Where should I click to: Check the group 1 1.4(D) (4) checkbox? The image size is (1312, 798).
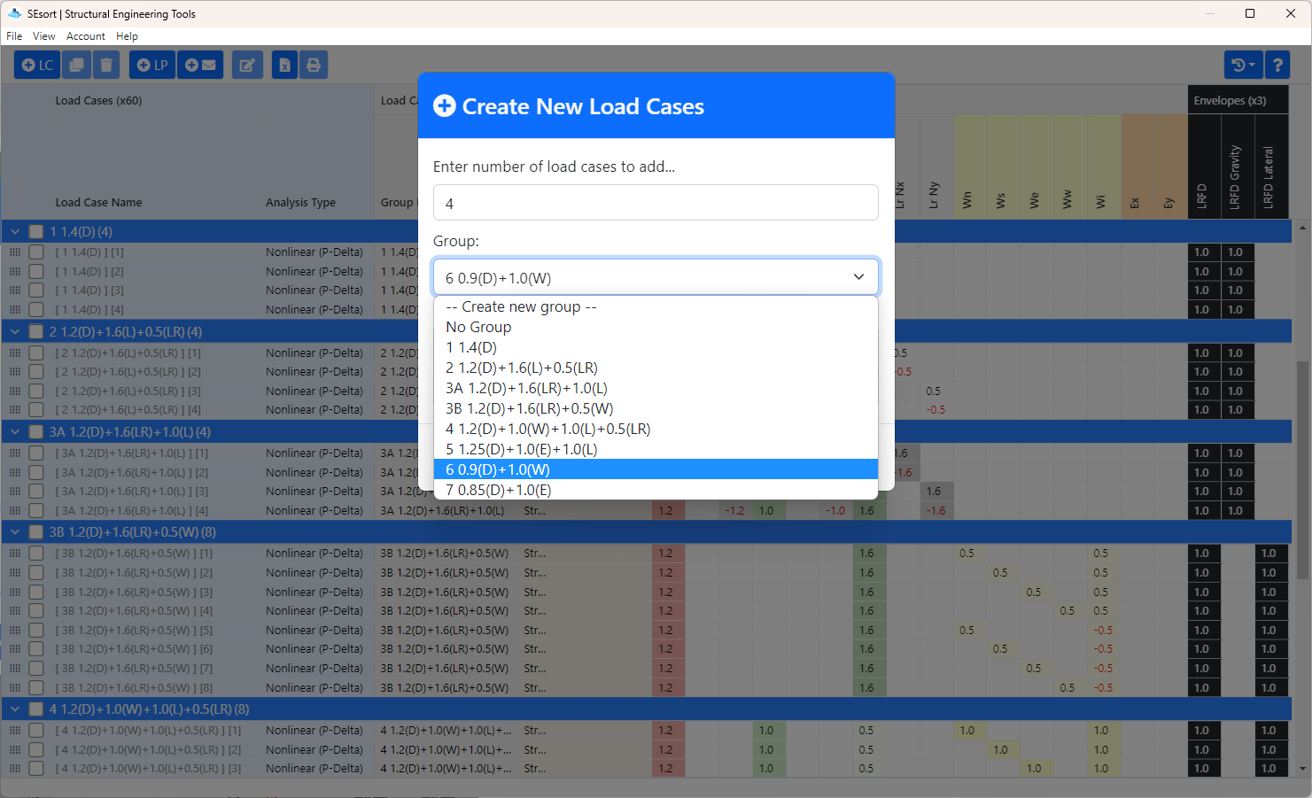36,231
